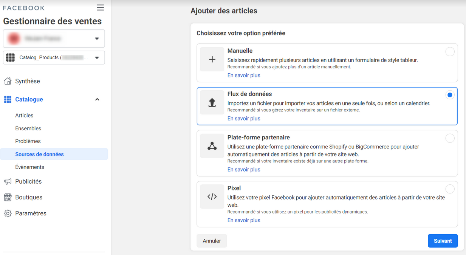The height and width of the screenshot is (255, 466).
Task: Click the Publicités megaphone icon
Action: 8,182
